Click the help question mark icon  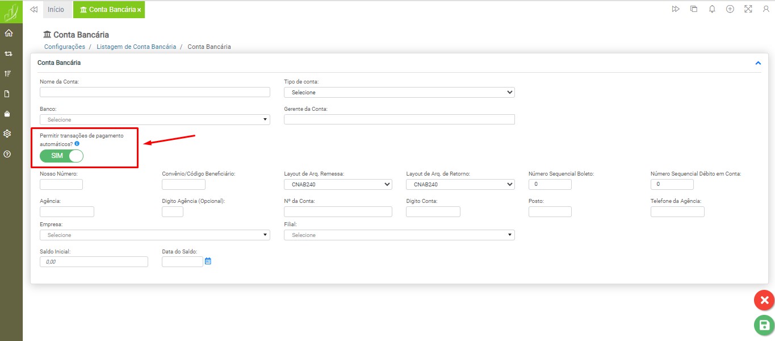(8, 154)
